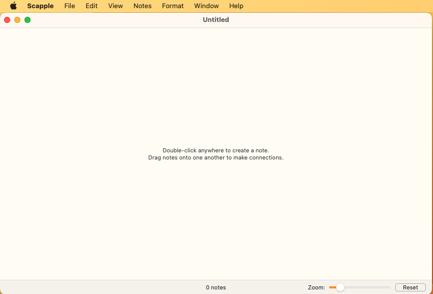Open the Help menu

point(236,6)
